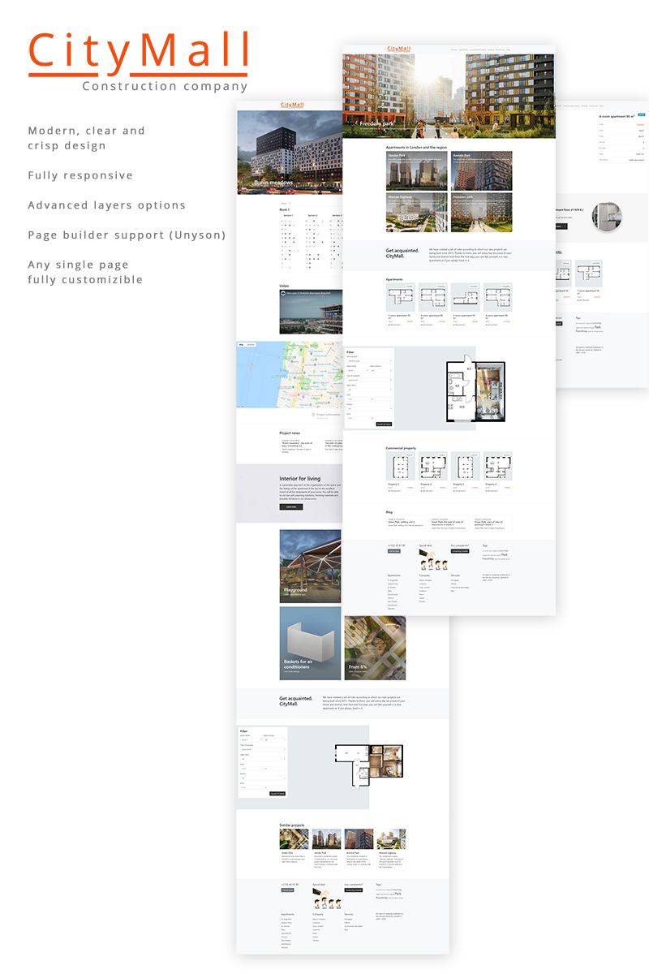
Task: Switch the map to Satellite view
Action: click(x=251, y=345)
